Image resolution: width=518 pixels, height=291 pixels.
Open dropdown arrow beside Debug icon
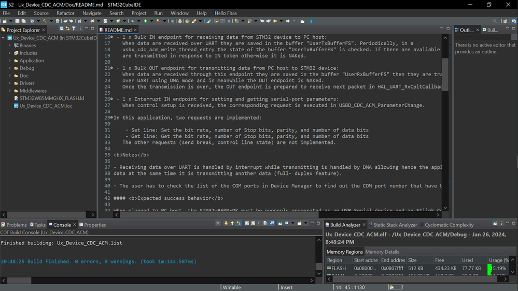(x=139, y=21)
